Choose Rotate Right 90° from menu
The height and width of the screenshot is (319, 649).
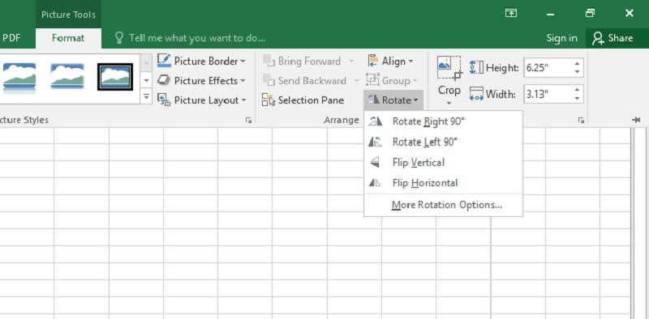443,121
